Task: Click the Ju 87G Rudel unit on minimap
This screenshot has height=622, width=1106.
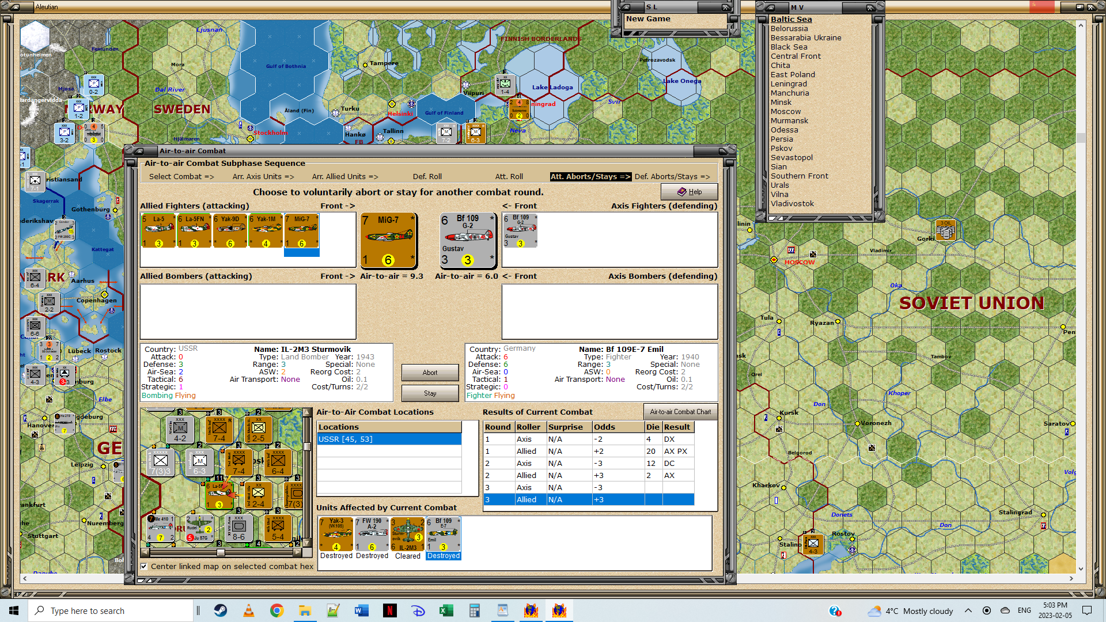Action: click(x=199, y=528)
